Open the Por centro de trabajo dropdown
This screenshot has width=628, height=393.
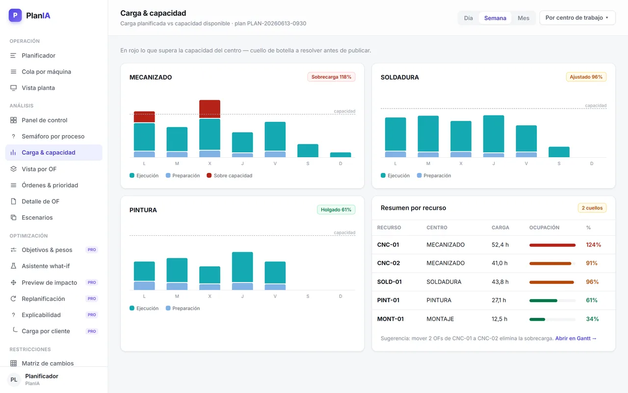pyautogui.click(x=577, y=18)
